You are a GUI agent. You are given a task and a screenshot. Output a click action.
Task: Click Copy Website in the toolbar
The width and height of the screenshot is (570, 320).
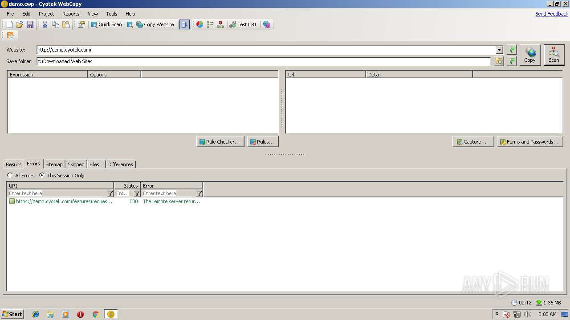click(155, 24)
